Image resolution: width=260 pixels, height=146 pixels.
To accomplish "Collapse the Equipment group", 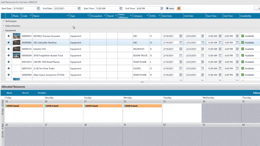I will (x=3, y=30).
